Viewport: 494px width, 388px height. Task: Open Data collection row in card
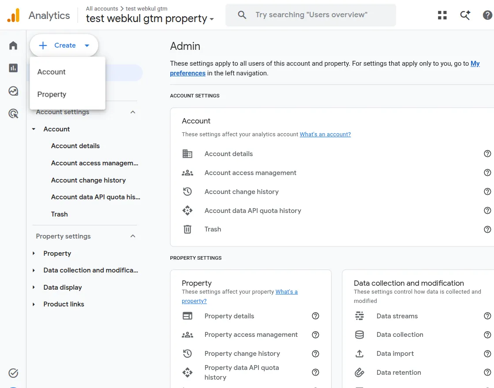click(x=423, y=335)
